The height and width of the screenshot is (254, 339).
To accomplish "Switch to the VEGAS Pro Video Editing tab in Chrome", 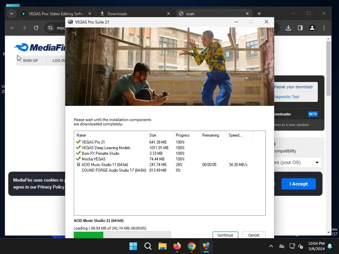I will coord(56,14).
